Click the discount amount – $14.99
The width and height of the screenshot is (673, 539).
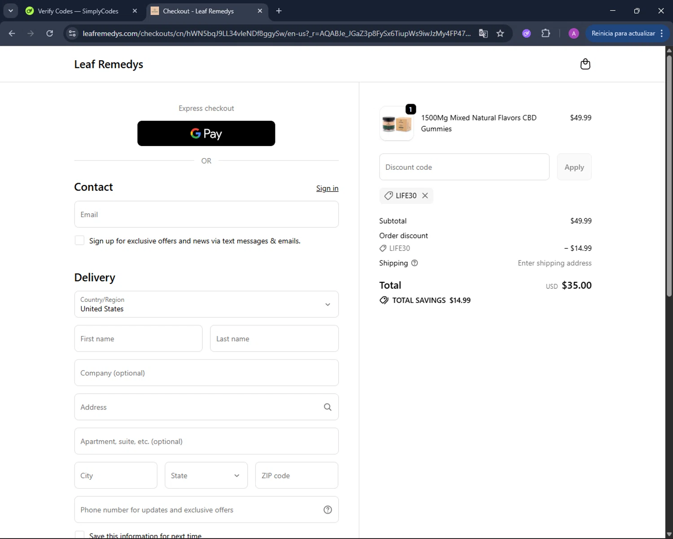(x=578, y=248)
